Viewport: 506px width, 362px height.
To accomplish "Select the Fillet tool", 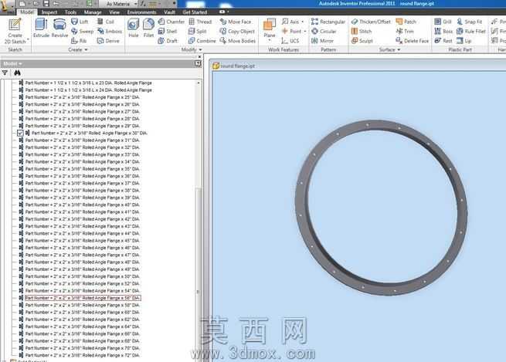I will 148,29.
